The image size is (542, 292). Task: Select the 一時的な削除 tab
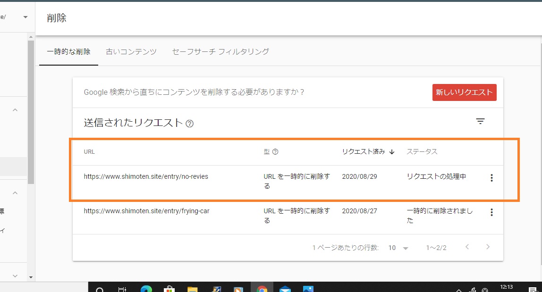coord(68,52)
